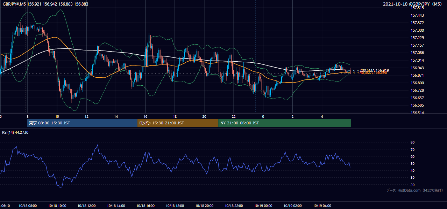
Task: Click price axis value 156.585
Action: tap(417, 105)
